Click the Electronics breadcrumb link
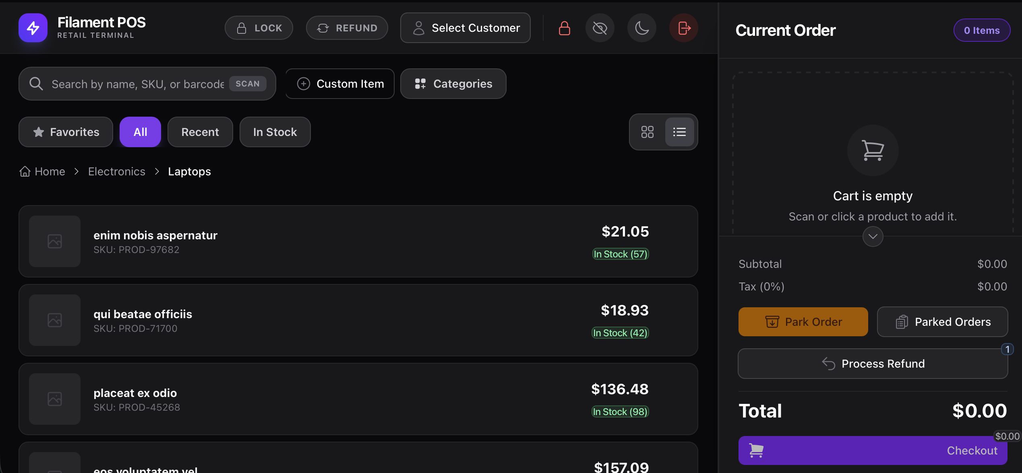 pyautogui.click(x=117, y=172)
